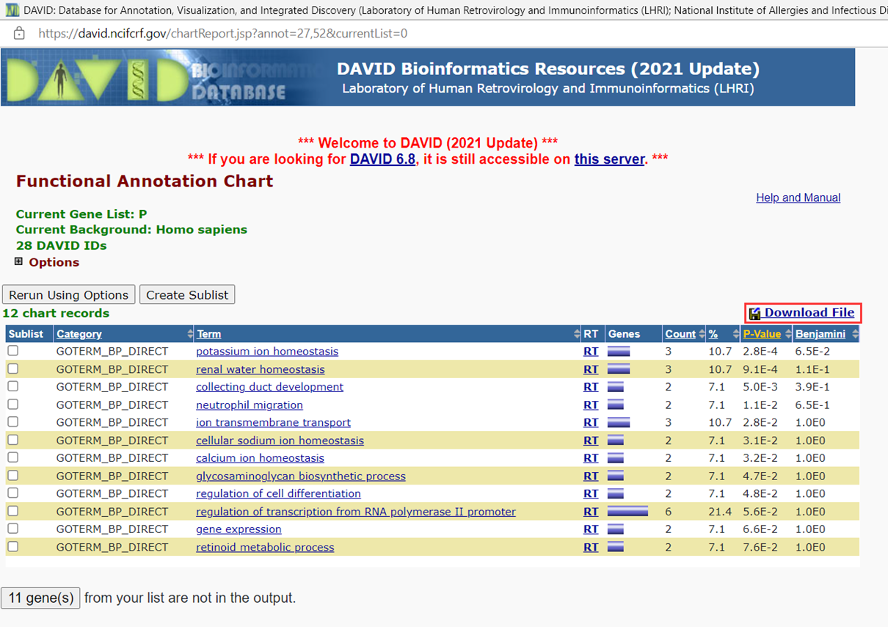The image size is (888, 627).
Task: Open potassium ion homeostasis term link
Action: [267, 352]
